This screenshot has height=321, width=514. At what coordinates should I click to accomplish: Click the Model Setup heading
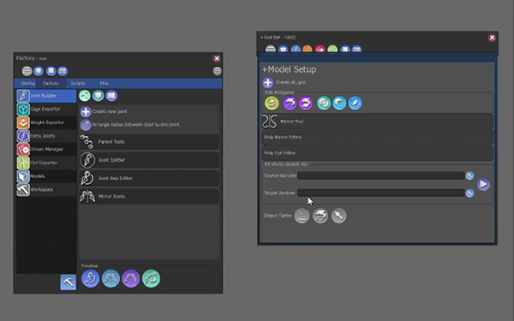[x=290, y=69]
